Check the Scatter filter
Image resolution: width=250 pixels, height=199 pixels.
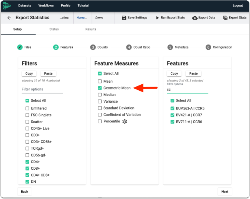coord(27,122)
